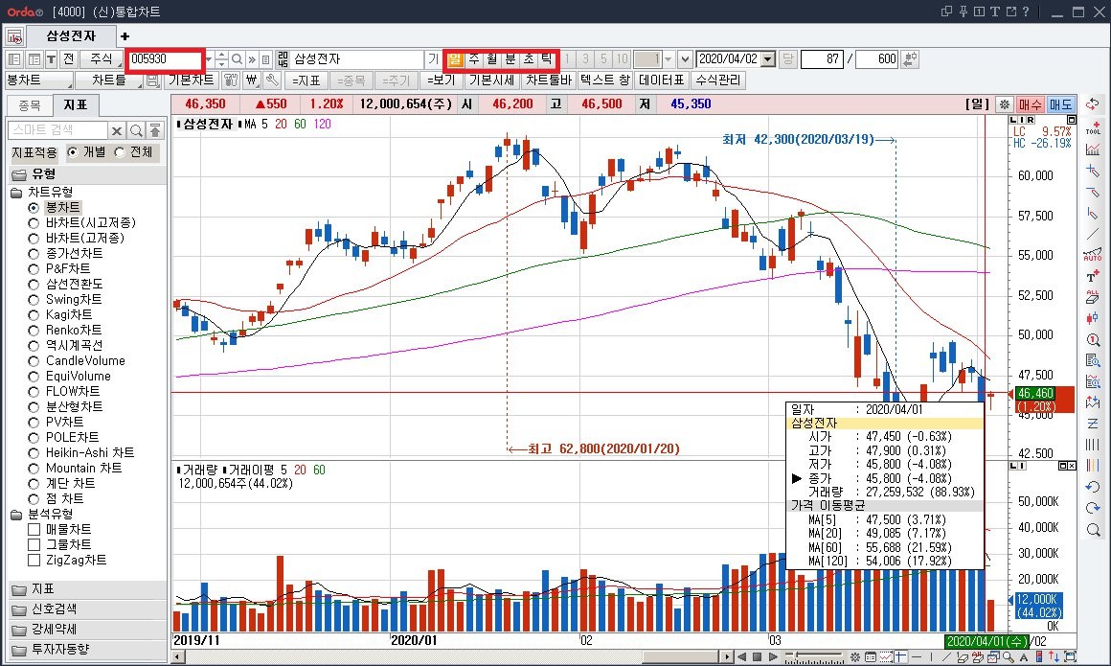Click the blue 매도 sell button

click(x=1060, y=104)
